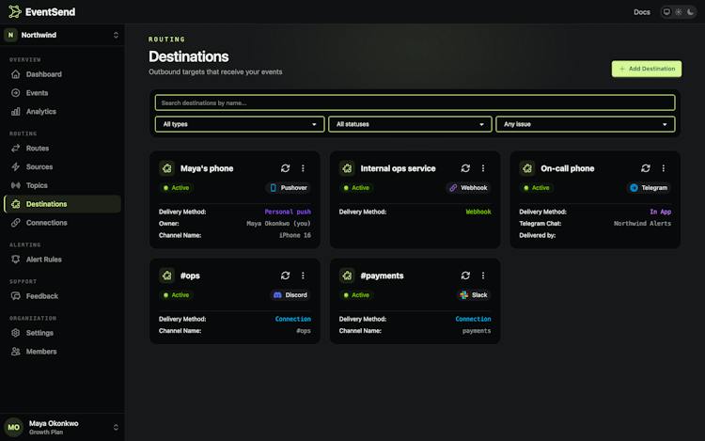The image size is (705, 441).
Task: Go to the Events page
Action: pos(62,93)
